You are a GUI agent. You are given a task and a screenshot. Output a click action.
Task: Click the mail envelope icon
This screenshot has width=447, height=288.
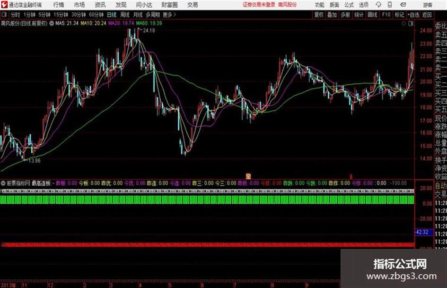coord(403,5)
